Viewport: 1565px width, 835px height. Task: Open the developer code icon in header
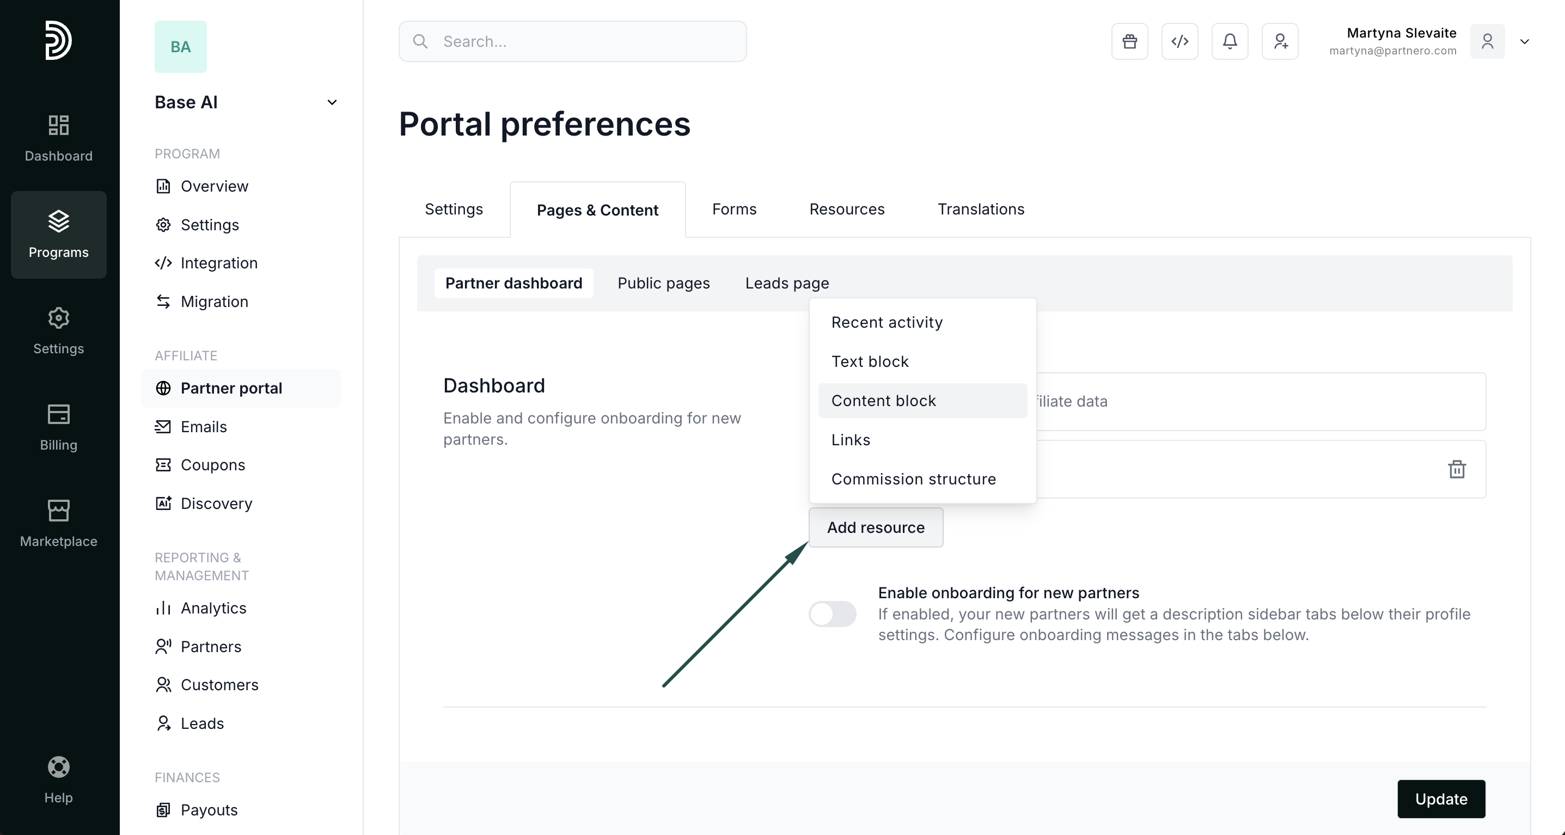pyautogui.click(x=1179, y=41)
